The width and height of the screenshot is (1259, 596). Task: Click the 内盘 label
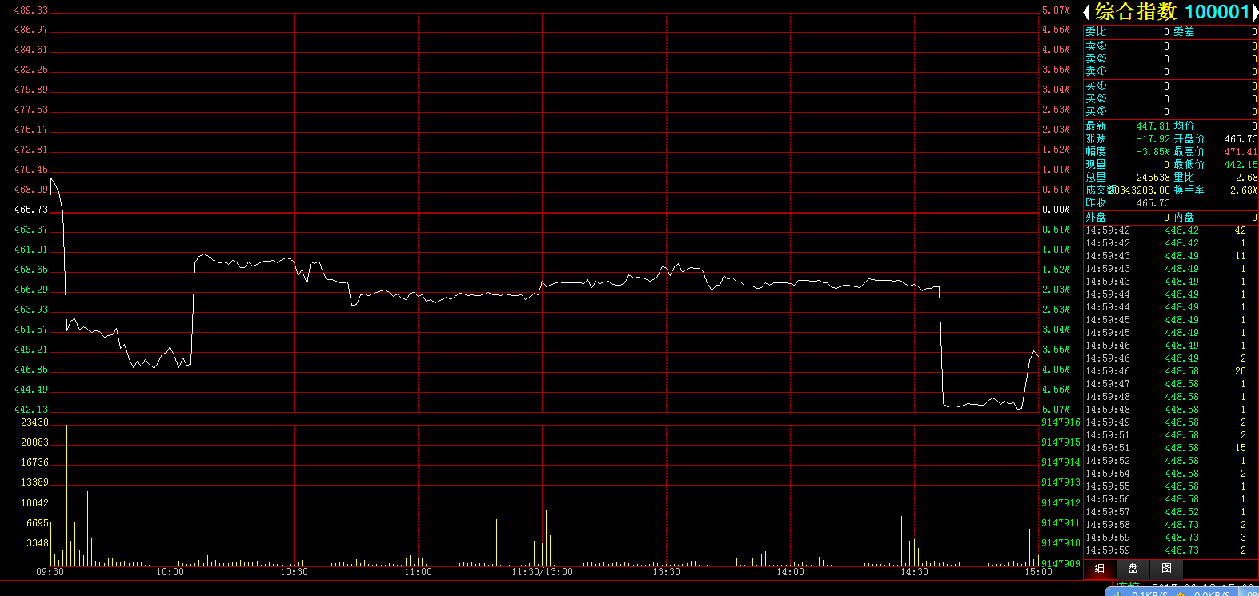click(x=1184, y=218)
